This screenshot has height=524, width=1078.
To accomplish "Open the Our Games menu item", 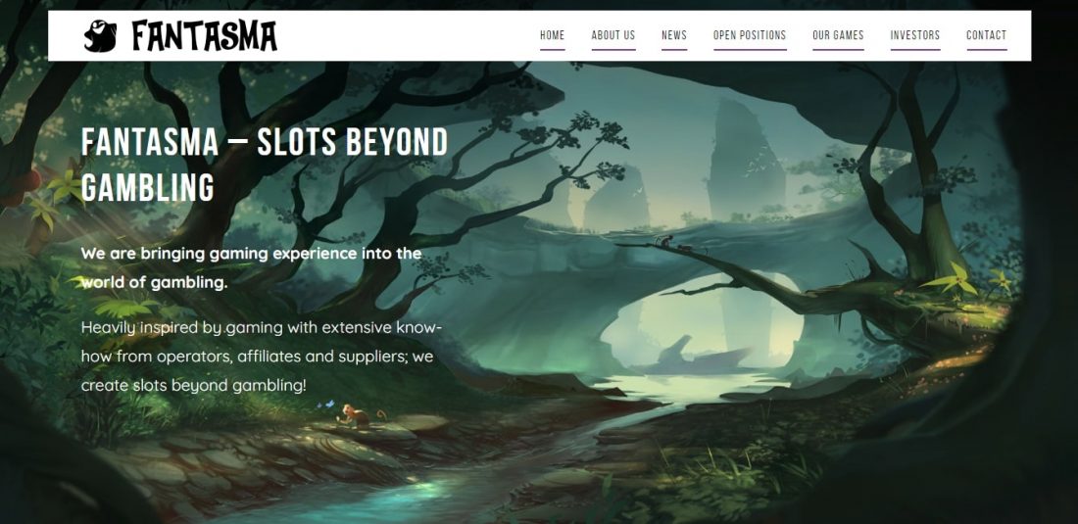I will tap(838, 35).
